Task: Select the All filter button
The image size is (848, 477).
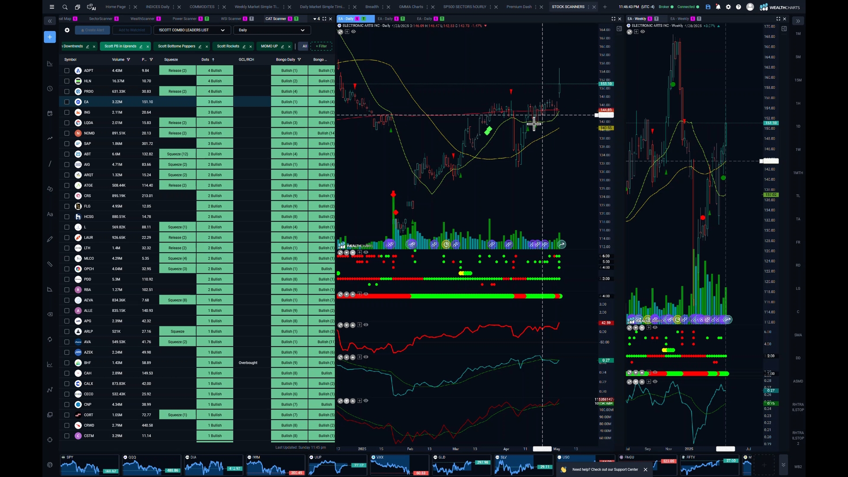Action: pos(304,46)
